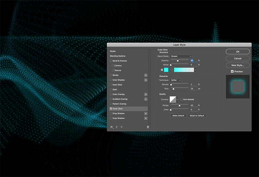Select Blending Options in the styles list
The width and height of the screenshot is (259, 177).
point(119,56)
